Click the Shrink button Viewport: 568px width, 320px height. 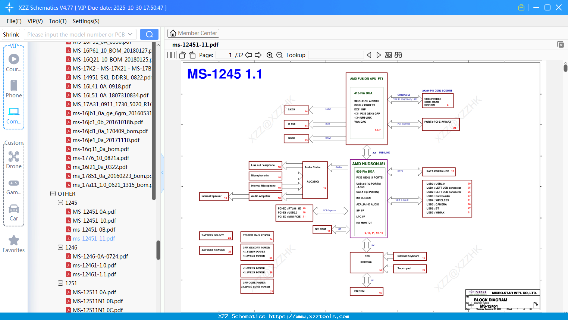11,34
